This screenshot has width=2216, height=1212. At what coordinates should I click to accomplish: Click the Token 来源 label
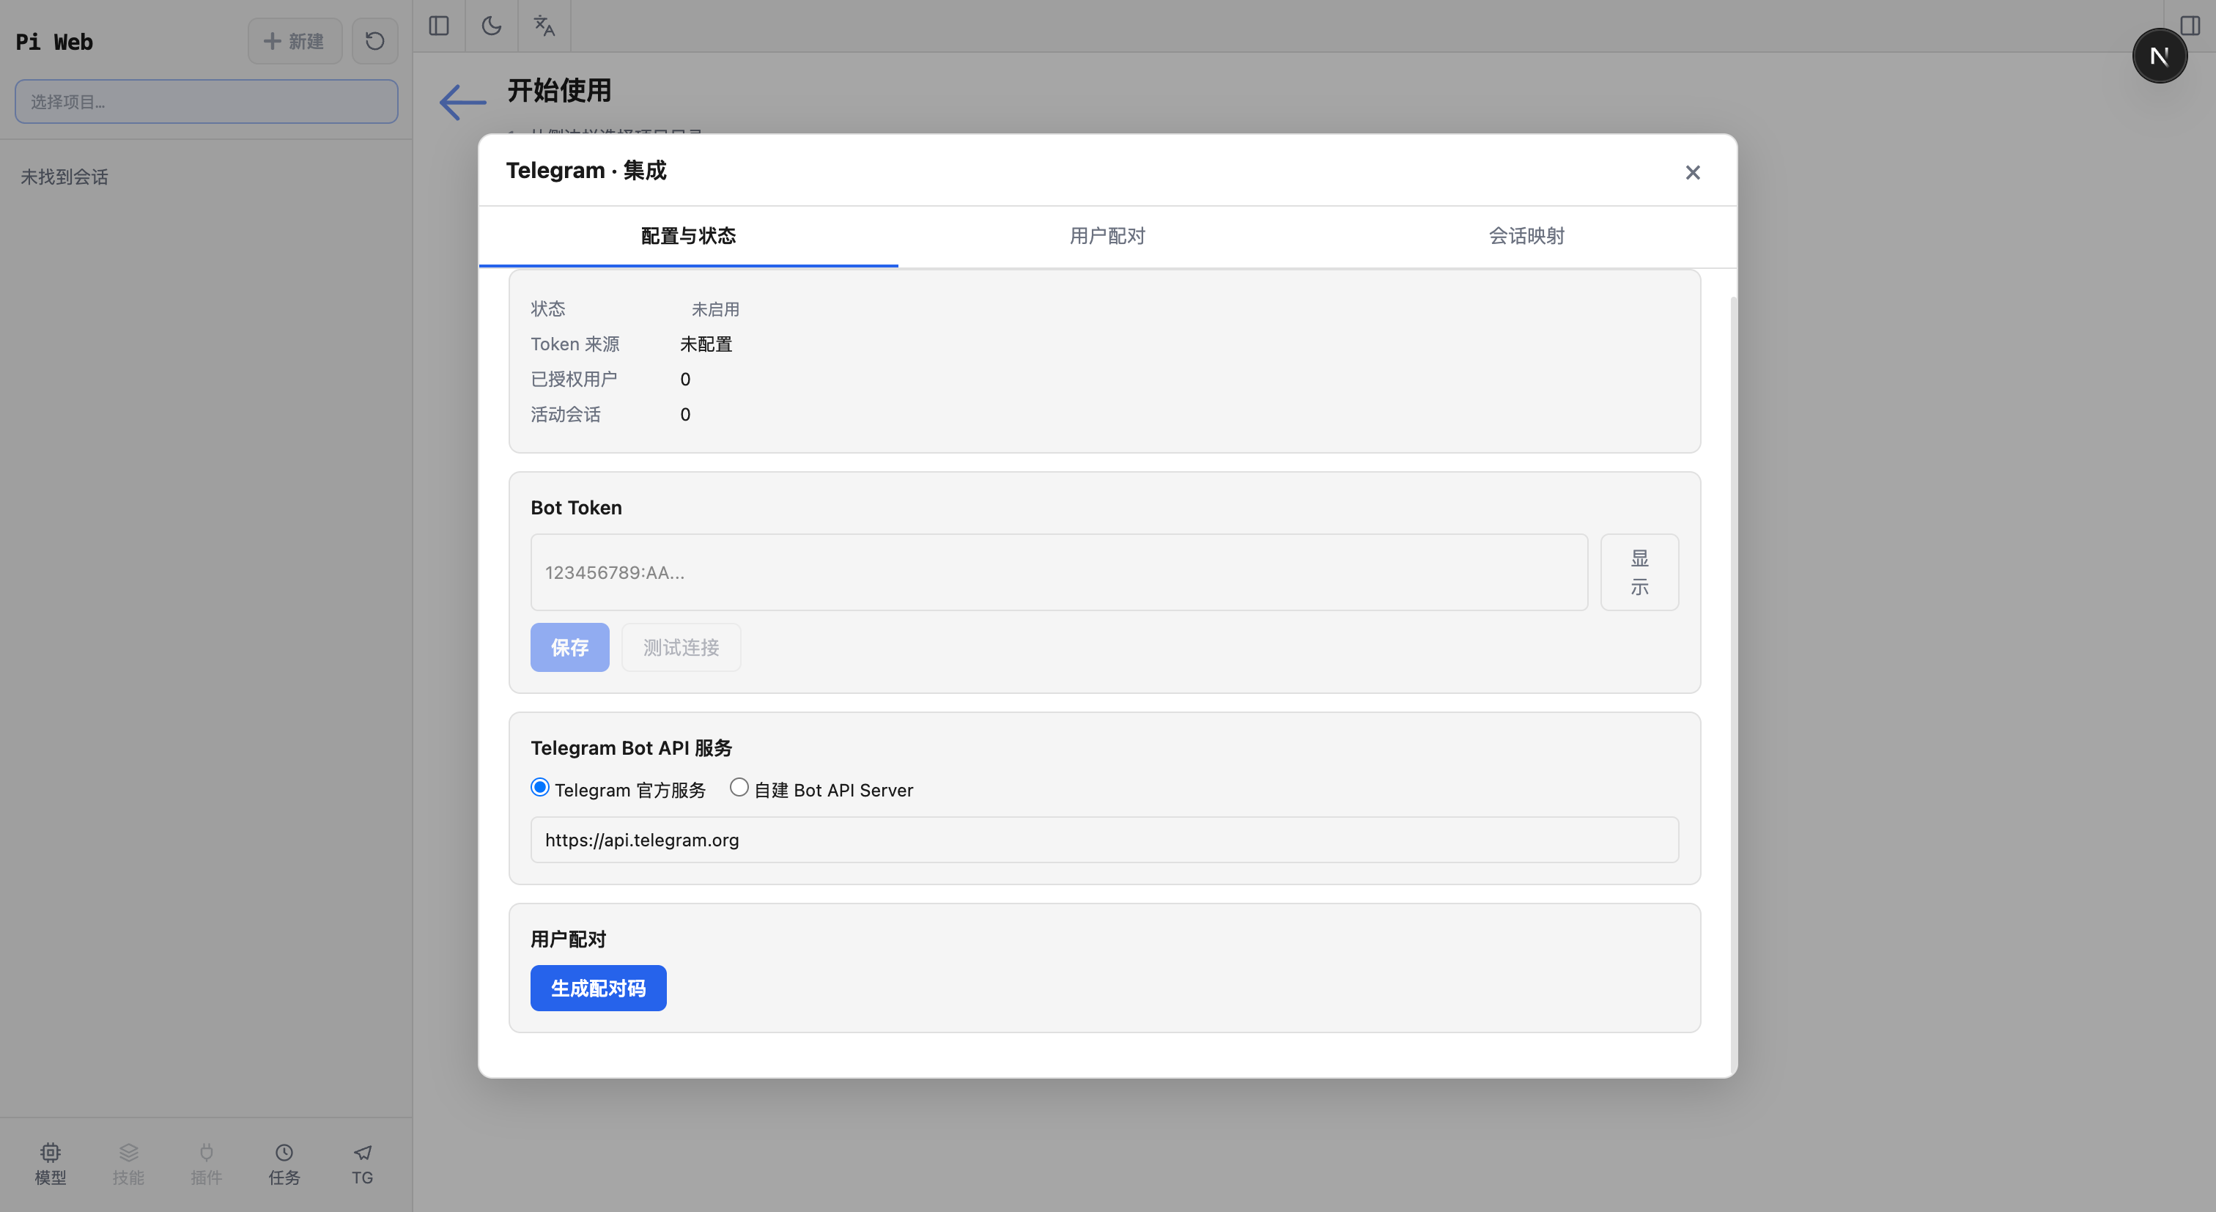[x=575, y=344]
